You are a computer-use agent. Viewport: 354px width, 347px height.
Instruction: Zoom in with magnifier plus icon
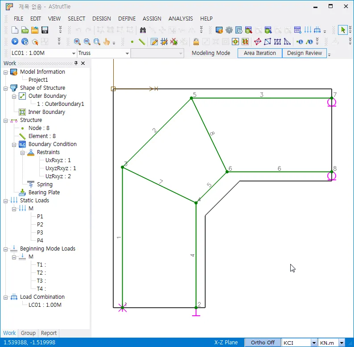pyautogui.click(x=77, y=42)
